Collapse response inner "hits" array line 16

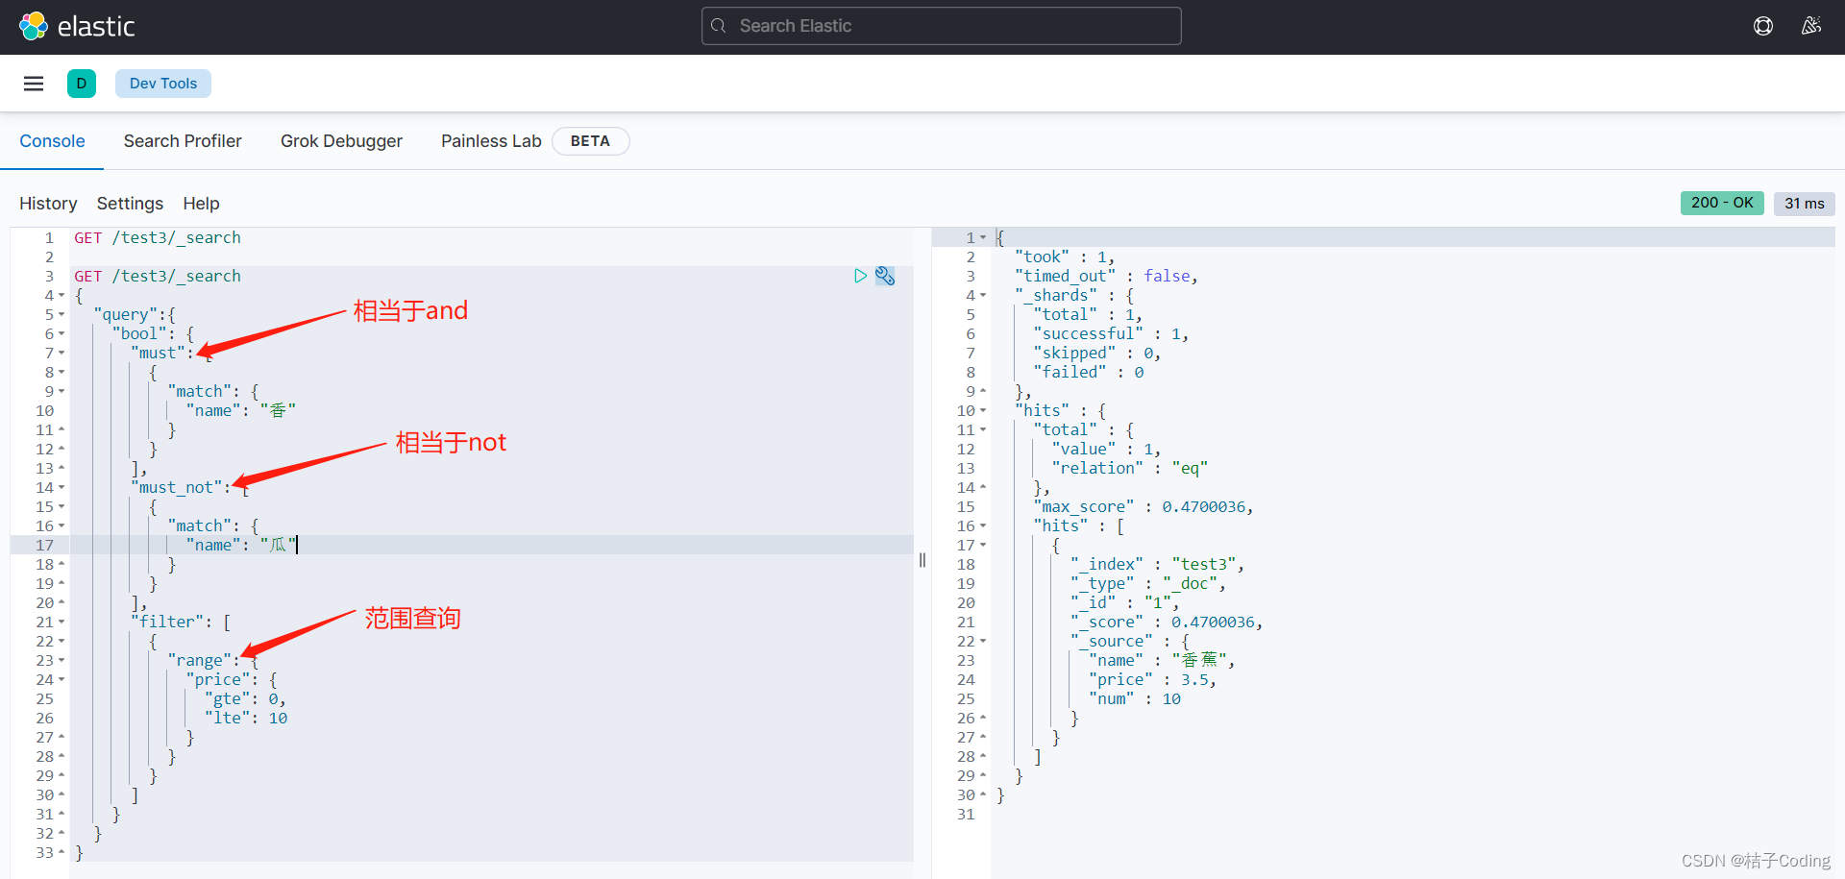click(983, 526)
